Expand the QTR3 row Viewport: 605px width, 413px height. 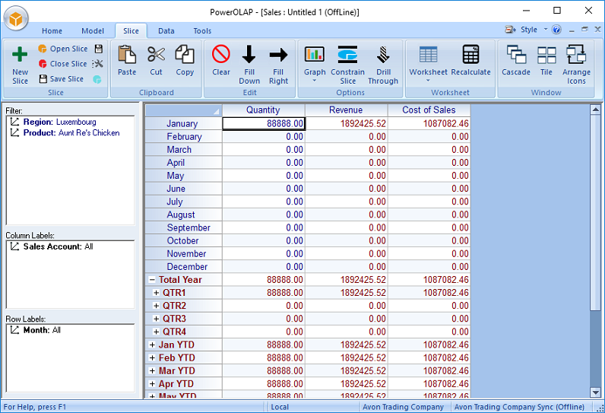click(157, 319)
